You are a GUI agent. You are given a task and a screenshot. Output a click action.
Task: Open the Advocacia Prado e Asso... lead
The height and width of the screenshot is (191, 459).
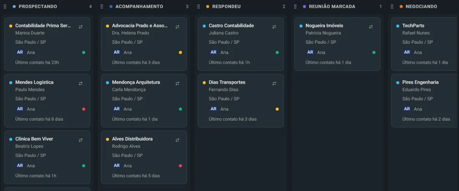pyautogui.click(x=140, y=26)
